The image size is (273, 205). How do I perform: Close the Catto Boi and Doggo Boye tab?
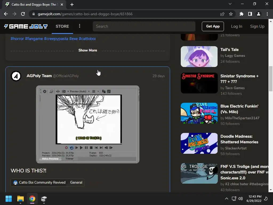pos(62,5)
